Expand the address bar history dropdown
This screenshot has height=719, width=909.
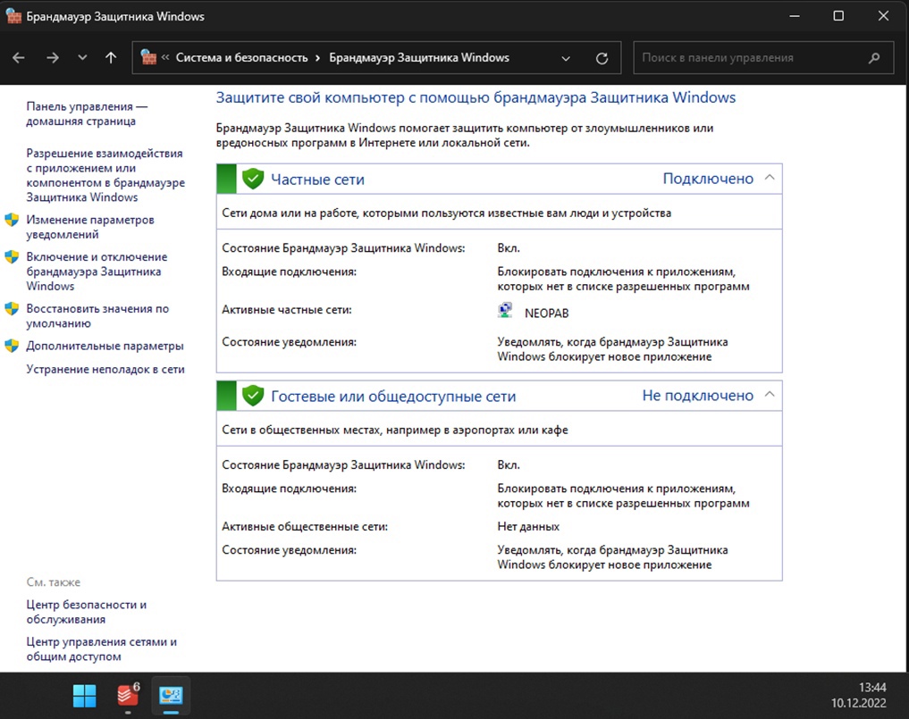pos(566,59)
